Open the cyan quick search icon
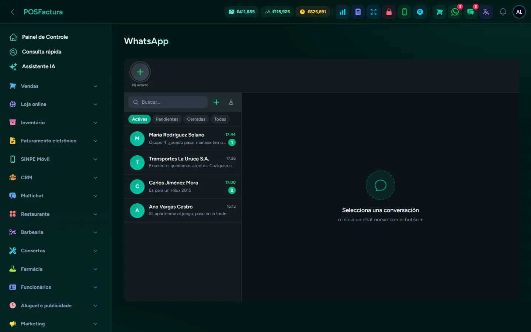Screen dimensions: 531x332 coord(420,12)
